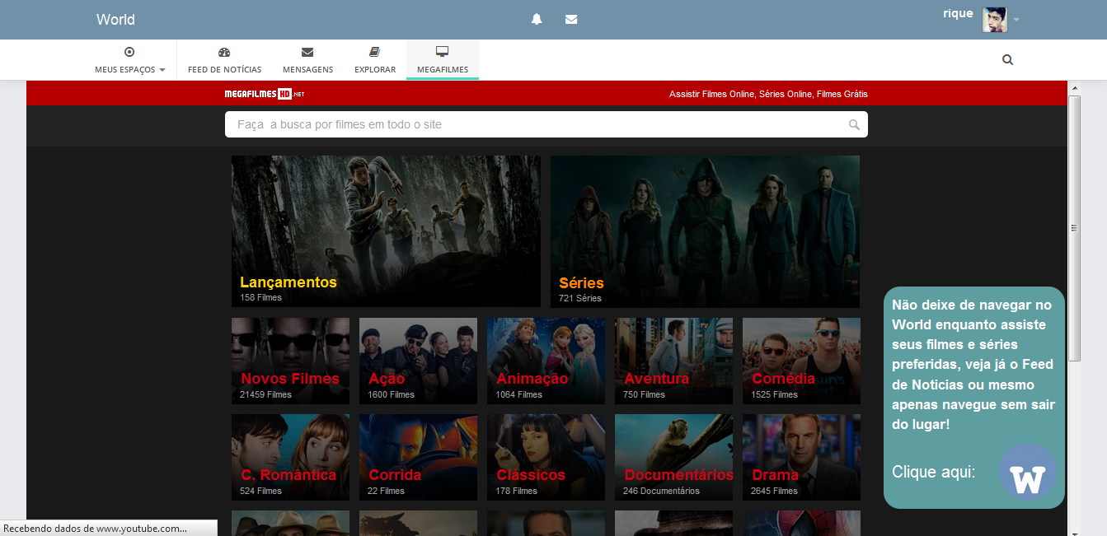
Task: Switch to the Explorar tab
Action: pos(375,60)
